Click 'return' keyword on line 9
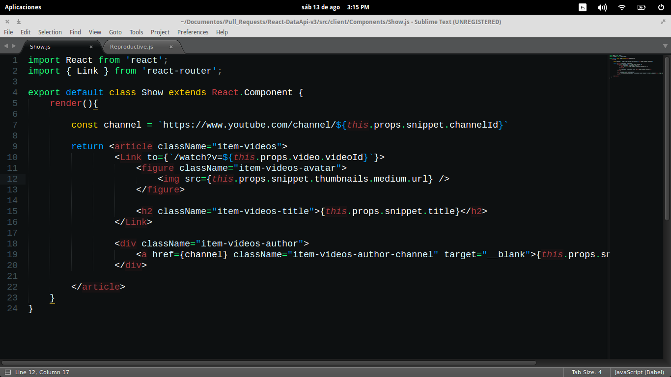Screen dimensions: 671x377 [x=87, y=146]
